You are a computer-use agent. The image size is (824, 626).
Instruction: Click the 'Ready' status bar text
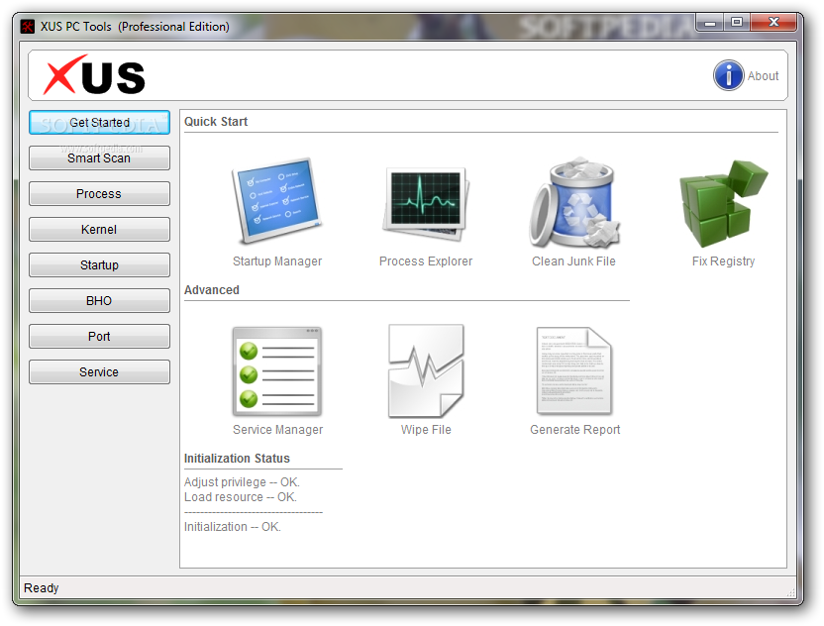click(42, 588)
